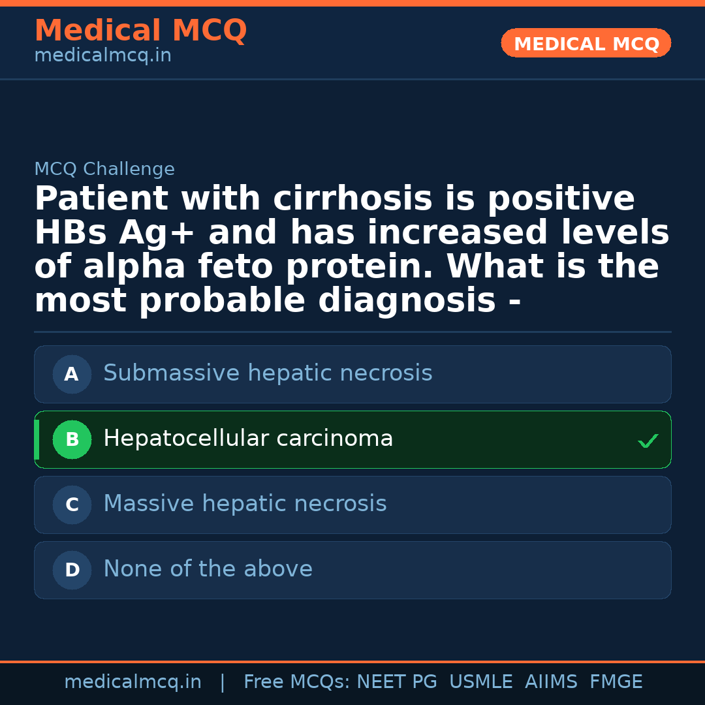Viewport: 705px width, 705px height.
Task: Click the circled letter D badge
Action: (x=72, y=571)
